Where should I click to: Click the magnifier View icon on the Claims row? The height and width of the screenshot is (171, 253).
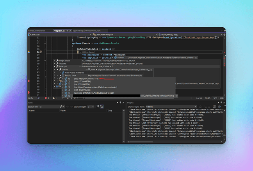(x=89, y=70)
